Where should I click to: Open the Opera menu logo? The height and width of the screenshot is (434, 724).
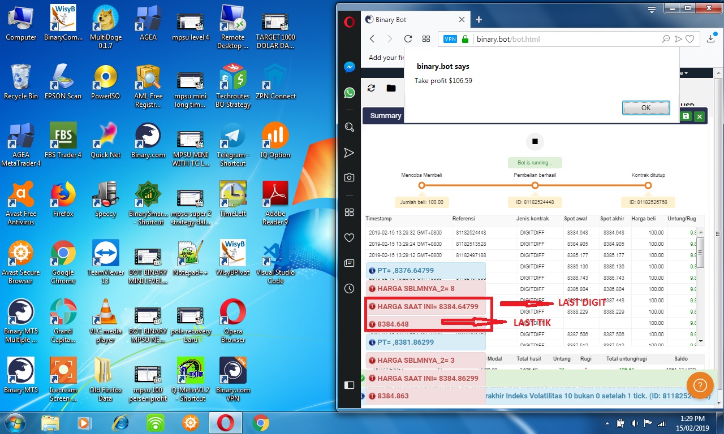click(x=350, y=22)
